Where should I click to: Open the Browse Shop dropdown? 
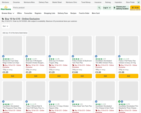(x=8, y=13)
